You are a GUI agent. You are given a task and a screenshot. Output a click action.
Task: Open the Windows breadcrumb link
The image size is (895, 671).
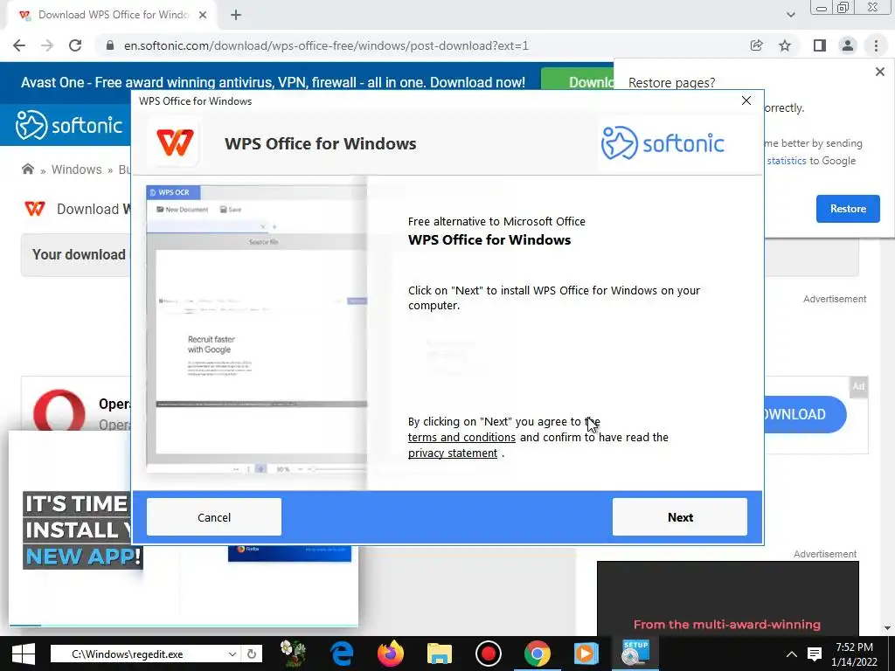point(77,169)
